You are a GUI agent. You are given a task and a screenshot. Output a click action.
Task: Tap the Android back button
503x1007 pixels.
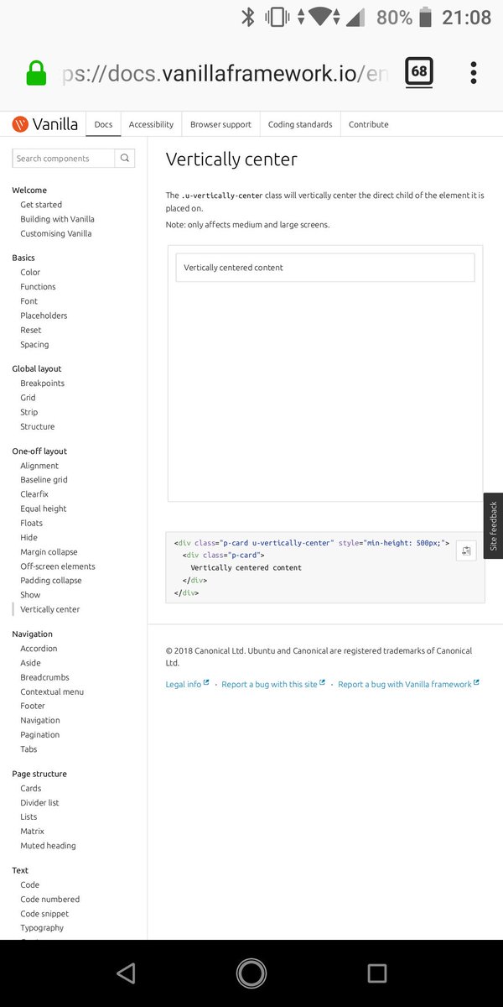[x=126, y=973]
